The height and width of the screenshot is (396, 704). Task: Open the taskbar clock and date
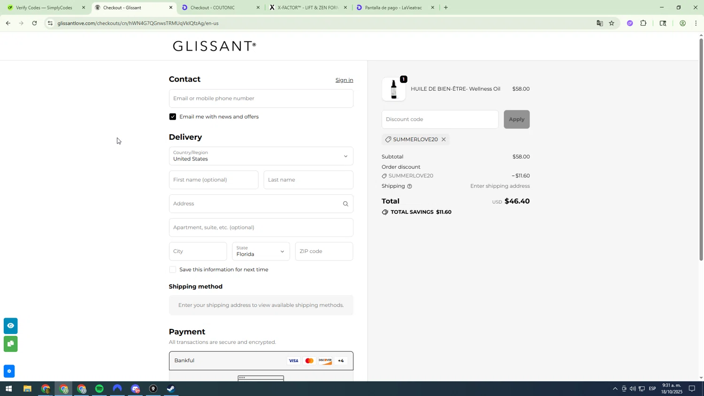[671, 388]
